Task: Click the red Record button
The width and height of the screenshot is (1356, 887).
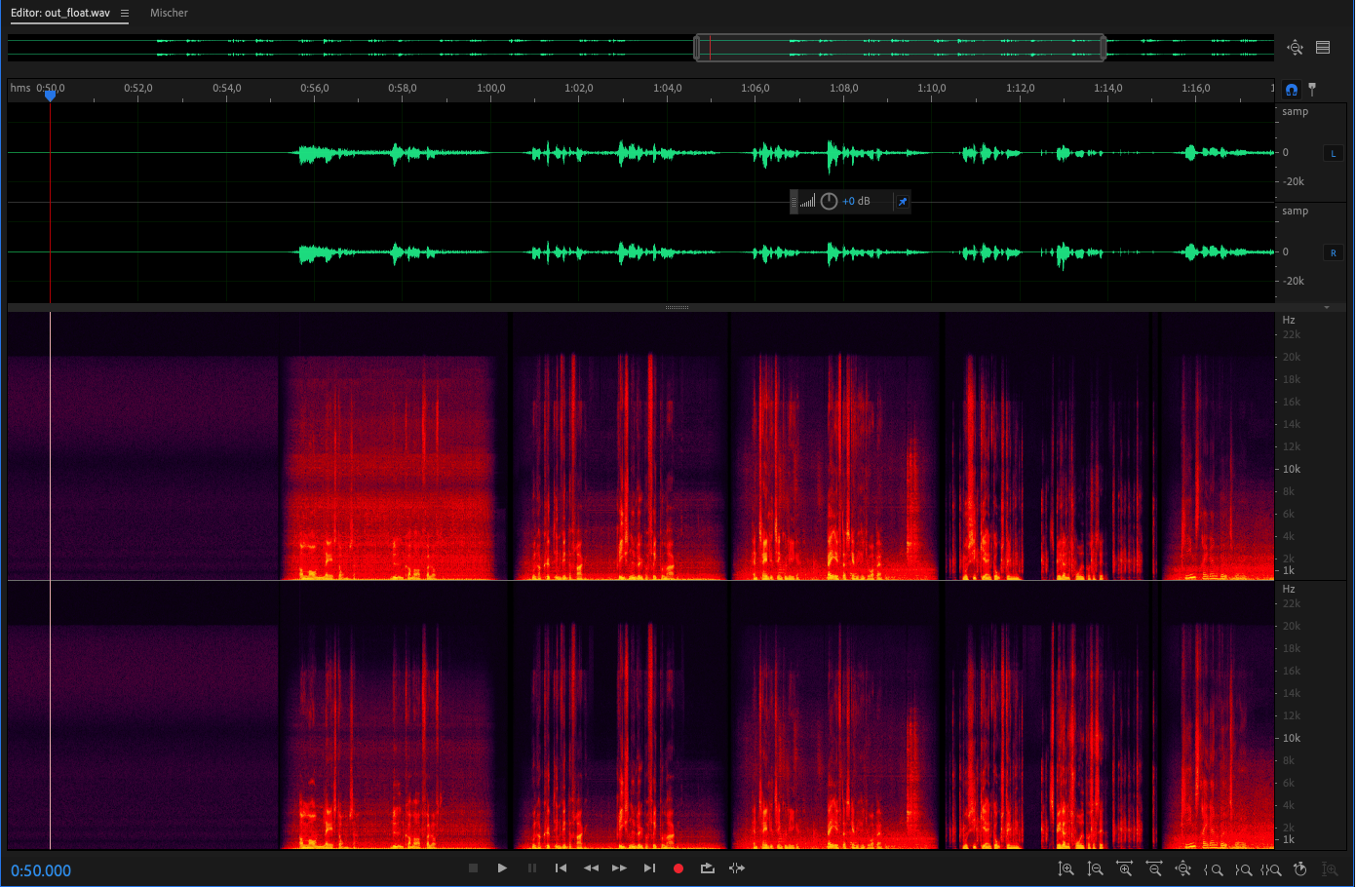Action: [x=678, y=868]
